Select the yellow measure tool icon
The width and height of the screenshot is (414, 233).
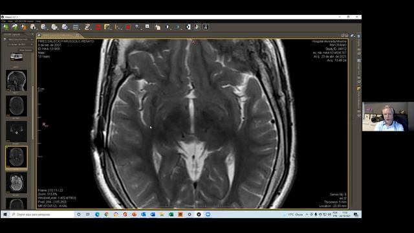[107, 27]
